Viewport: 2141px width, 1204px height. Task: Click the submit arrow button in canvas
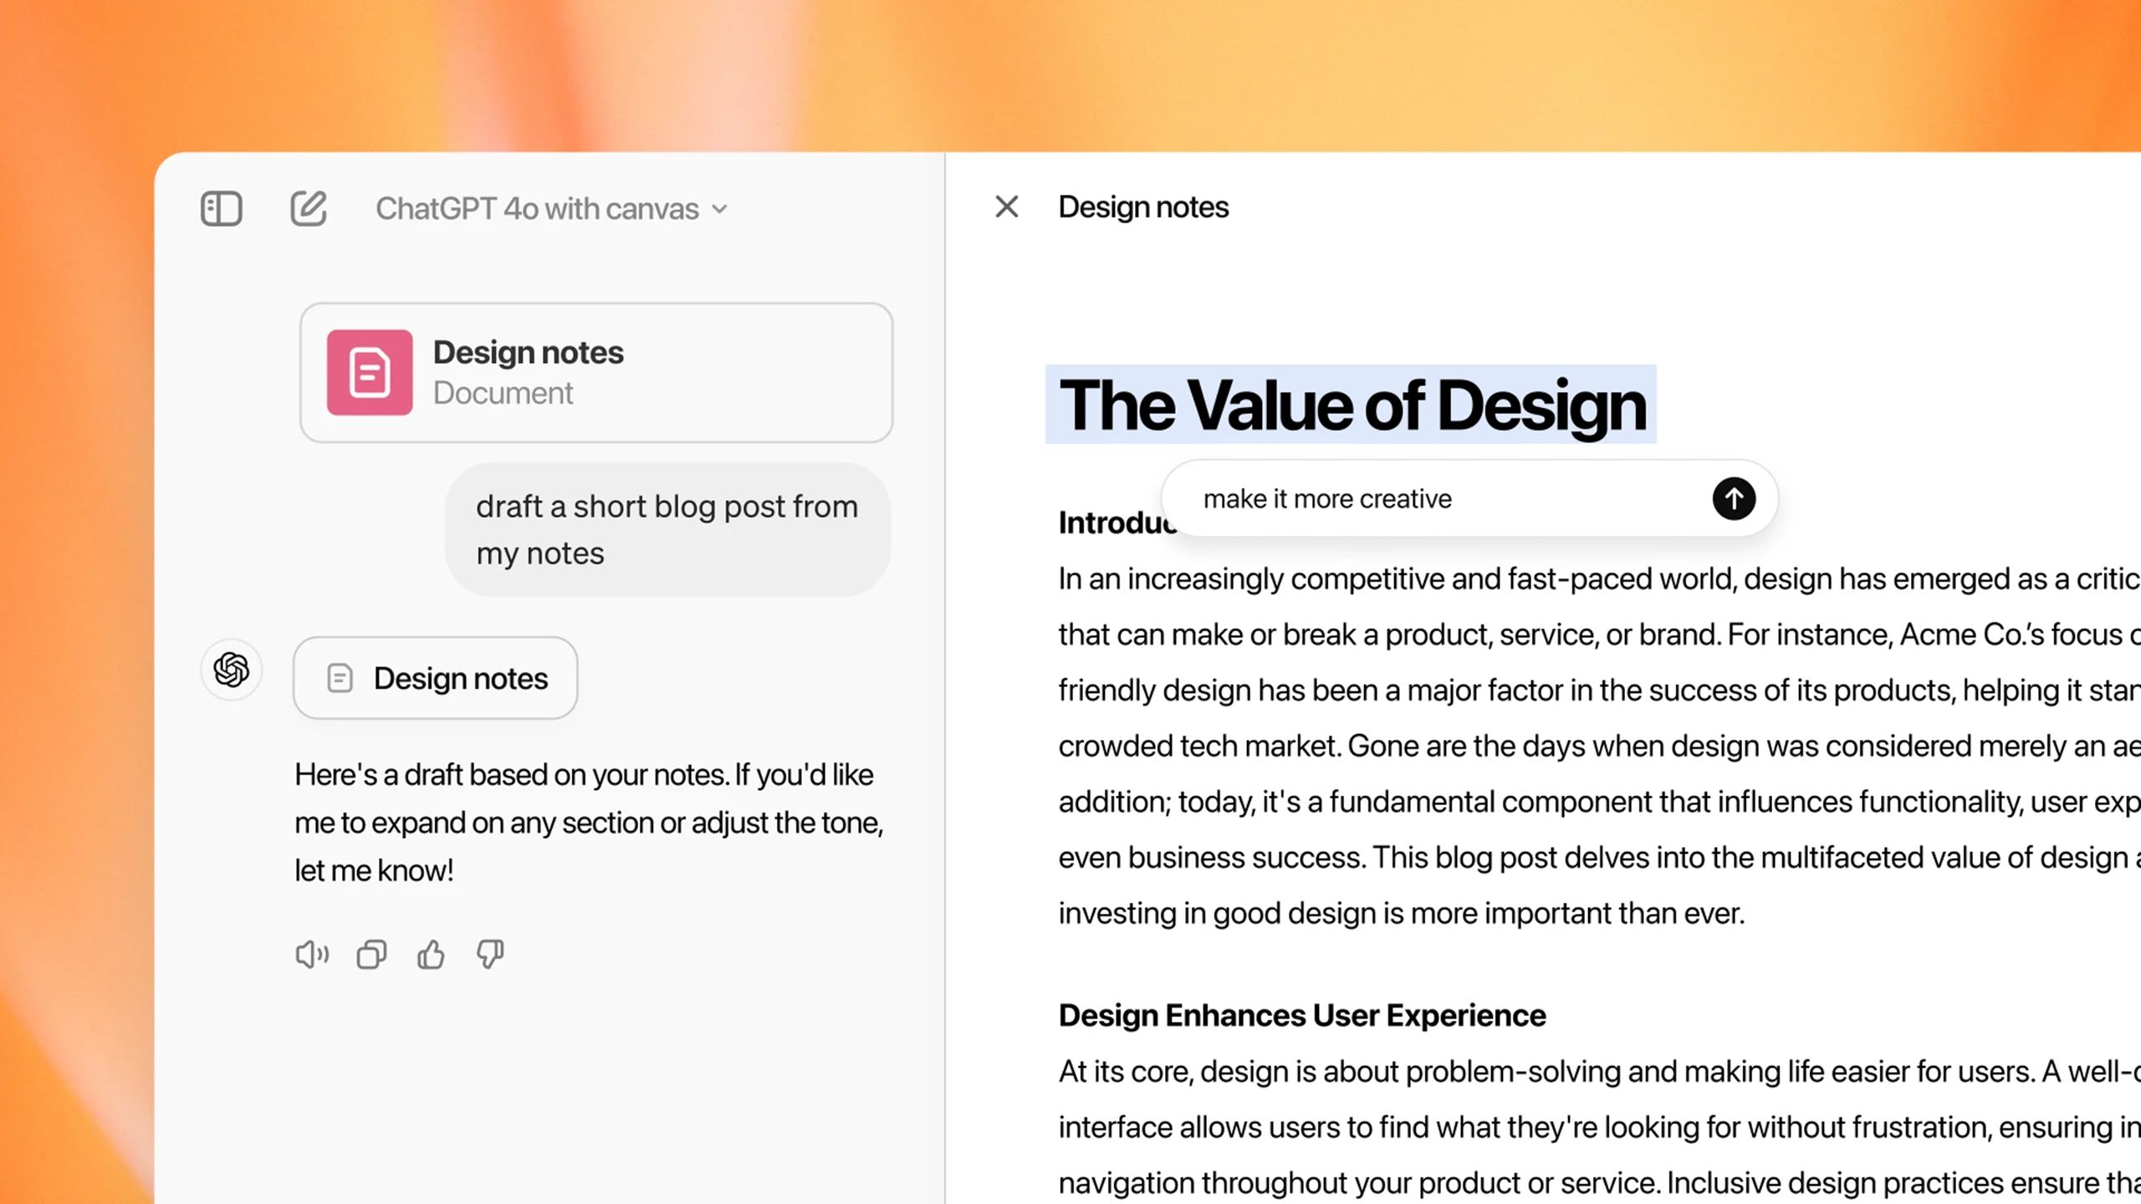coord(1732,497)
